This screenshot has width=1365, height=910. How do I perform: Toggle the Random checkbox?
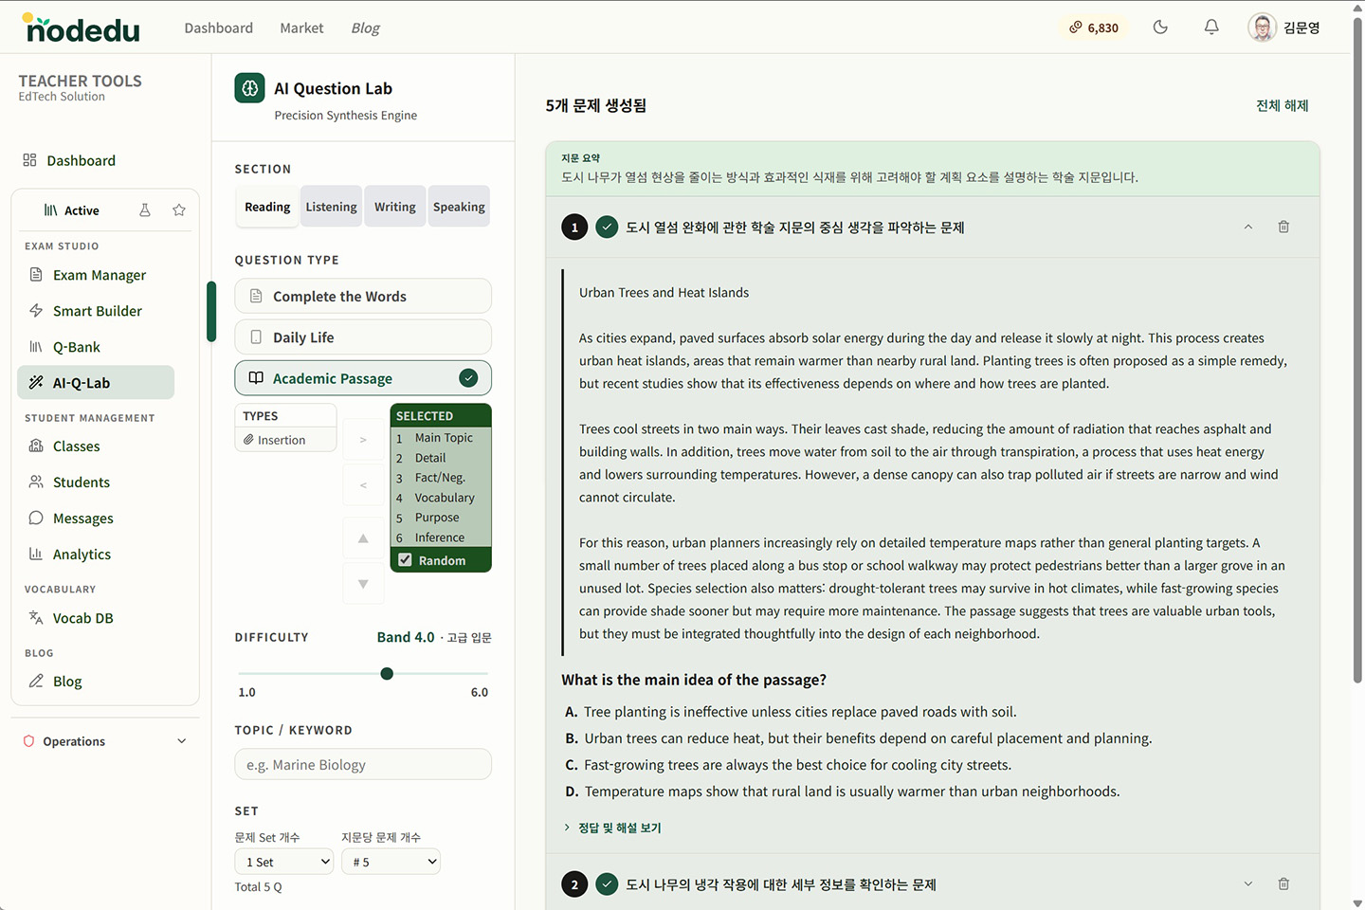tap(405, 560)
